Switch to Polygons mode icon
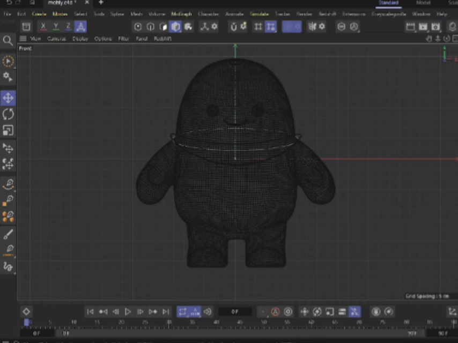Image resolution: width=458 pixels, height=343 pixels. (163, 27)
